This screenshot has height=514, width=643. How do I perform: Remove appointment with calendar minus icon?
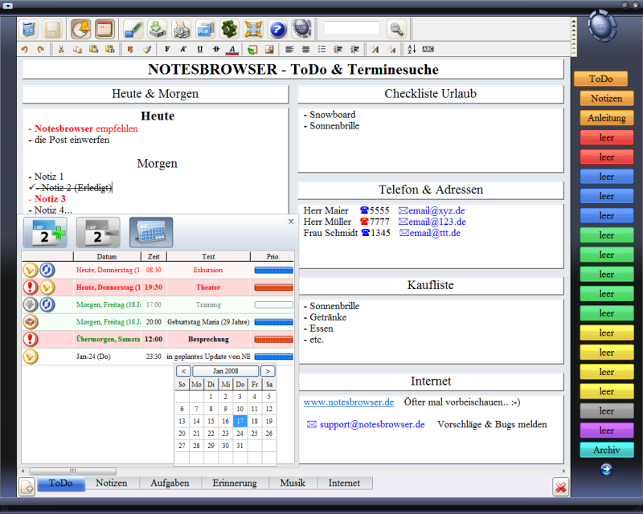click(x=98, y=233)
